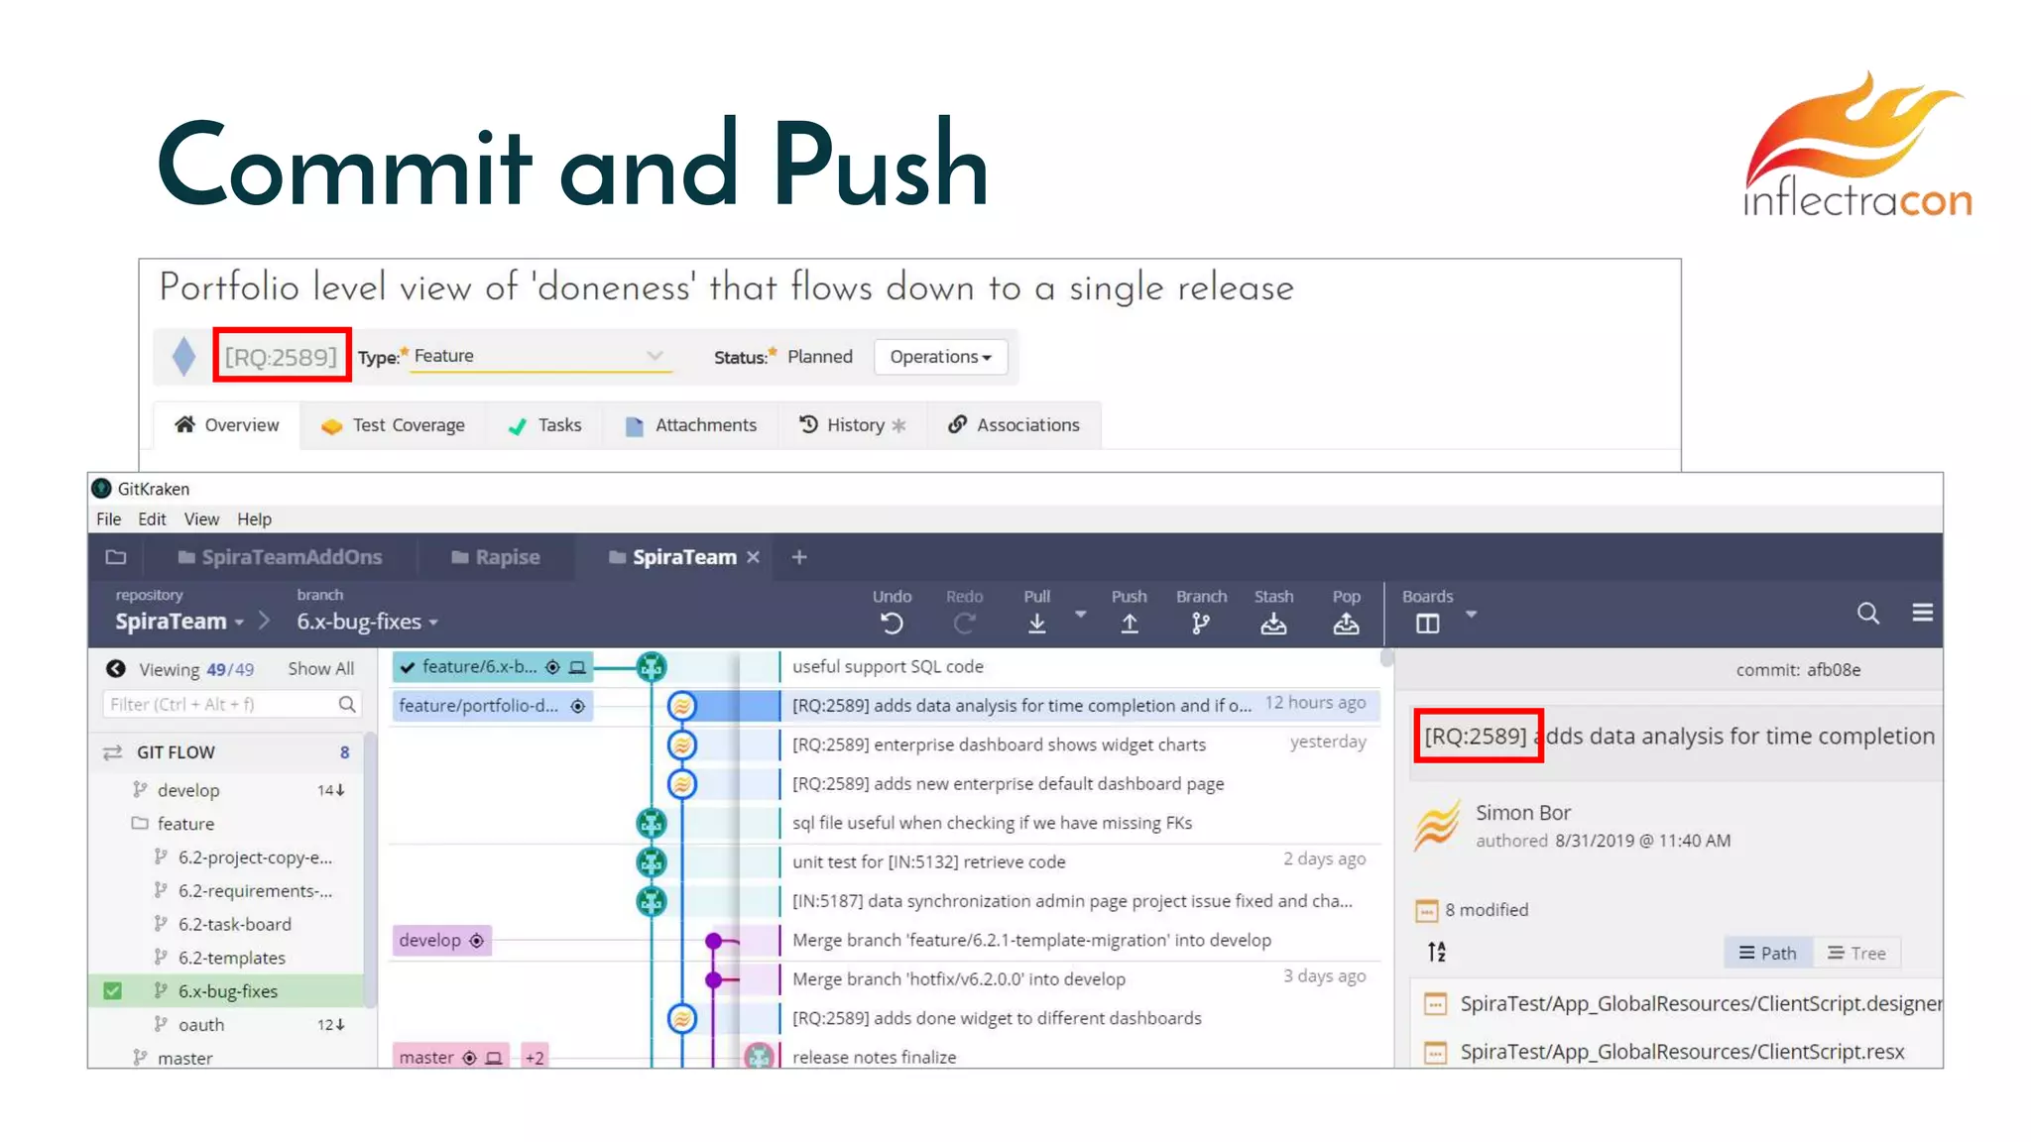Select the develop branch in sidebar
Screen dimensions: 2031x1142
(x=188, y=790)
